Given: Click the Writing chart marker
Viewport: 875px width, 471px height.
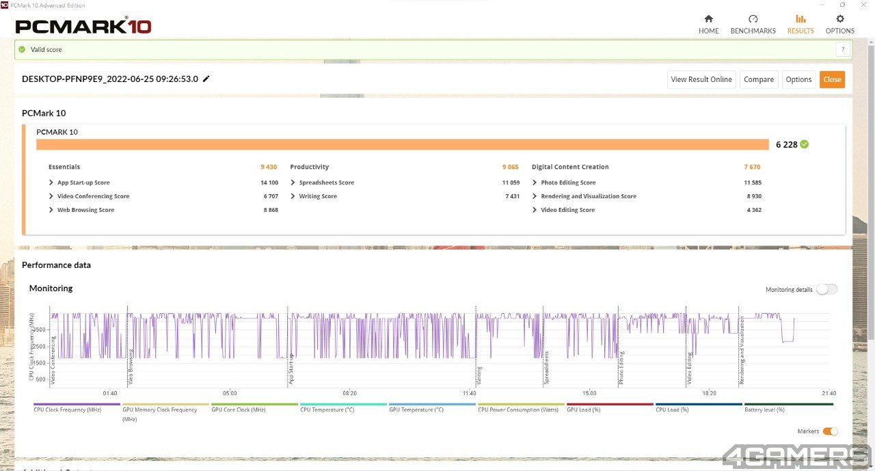Looking at the screenshot, I should [x=479, y=376].
